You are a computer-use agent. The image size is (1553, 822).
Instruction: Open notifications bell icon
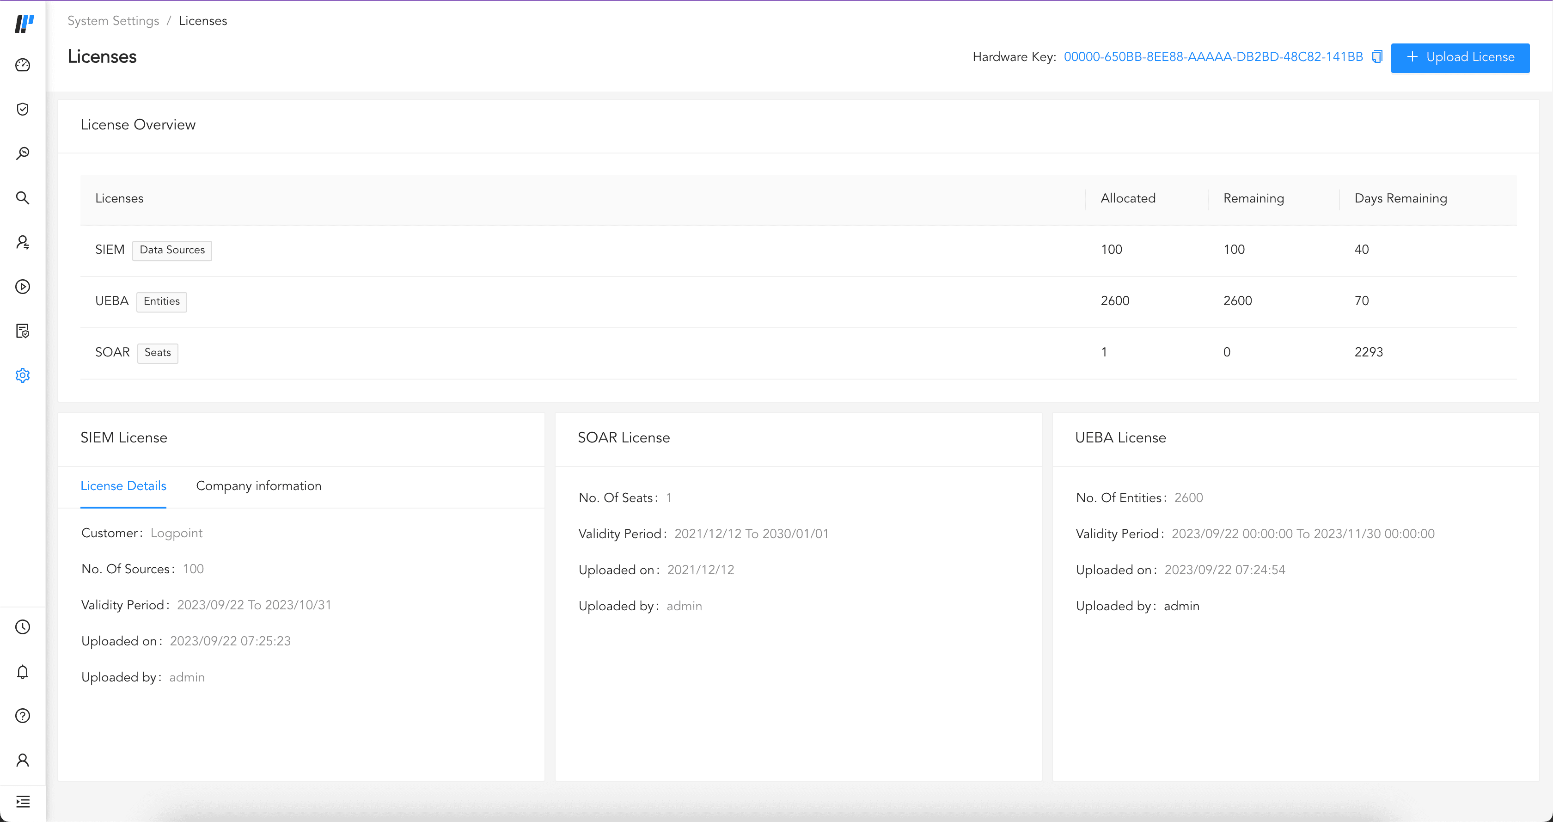coord(22,672)
